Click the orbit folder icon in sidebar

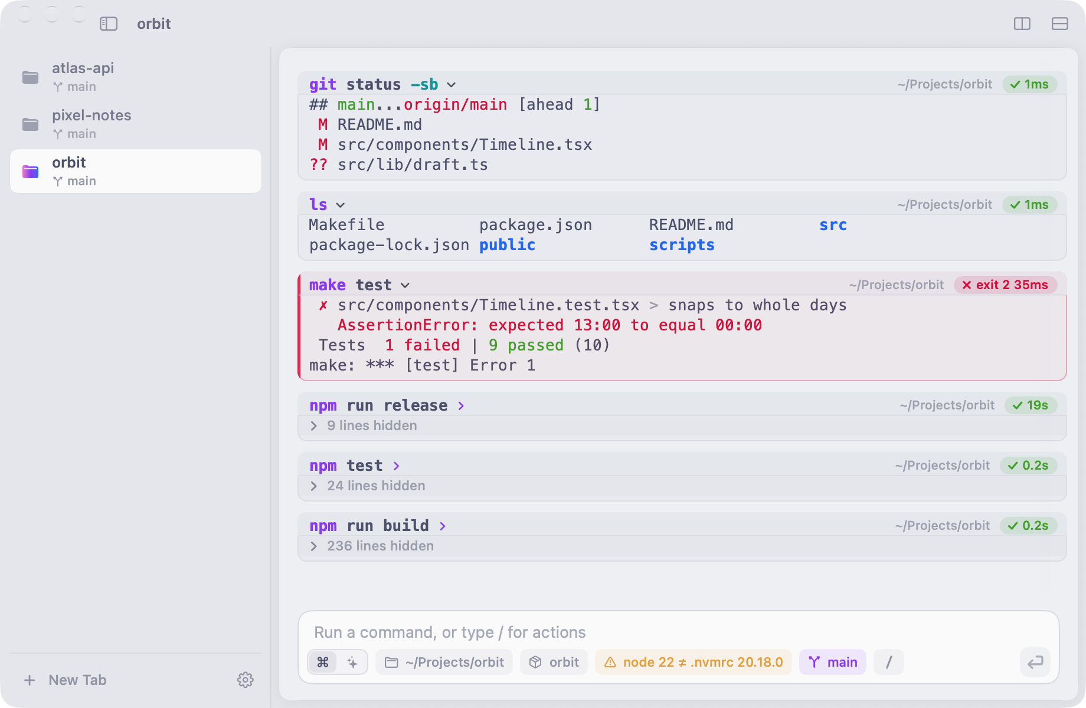point(30,172)
